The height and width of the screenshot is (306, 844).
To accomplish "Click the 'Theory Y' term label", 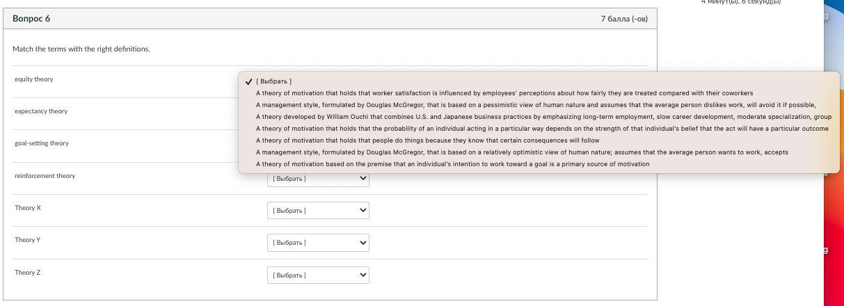I will click(28, 240).
